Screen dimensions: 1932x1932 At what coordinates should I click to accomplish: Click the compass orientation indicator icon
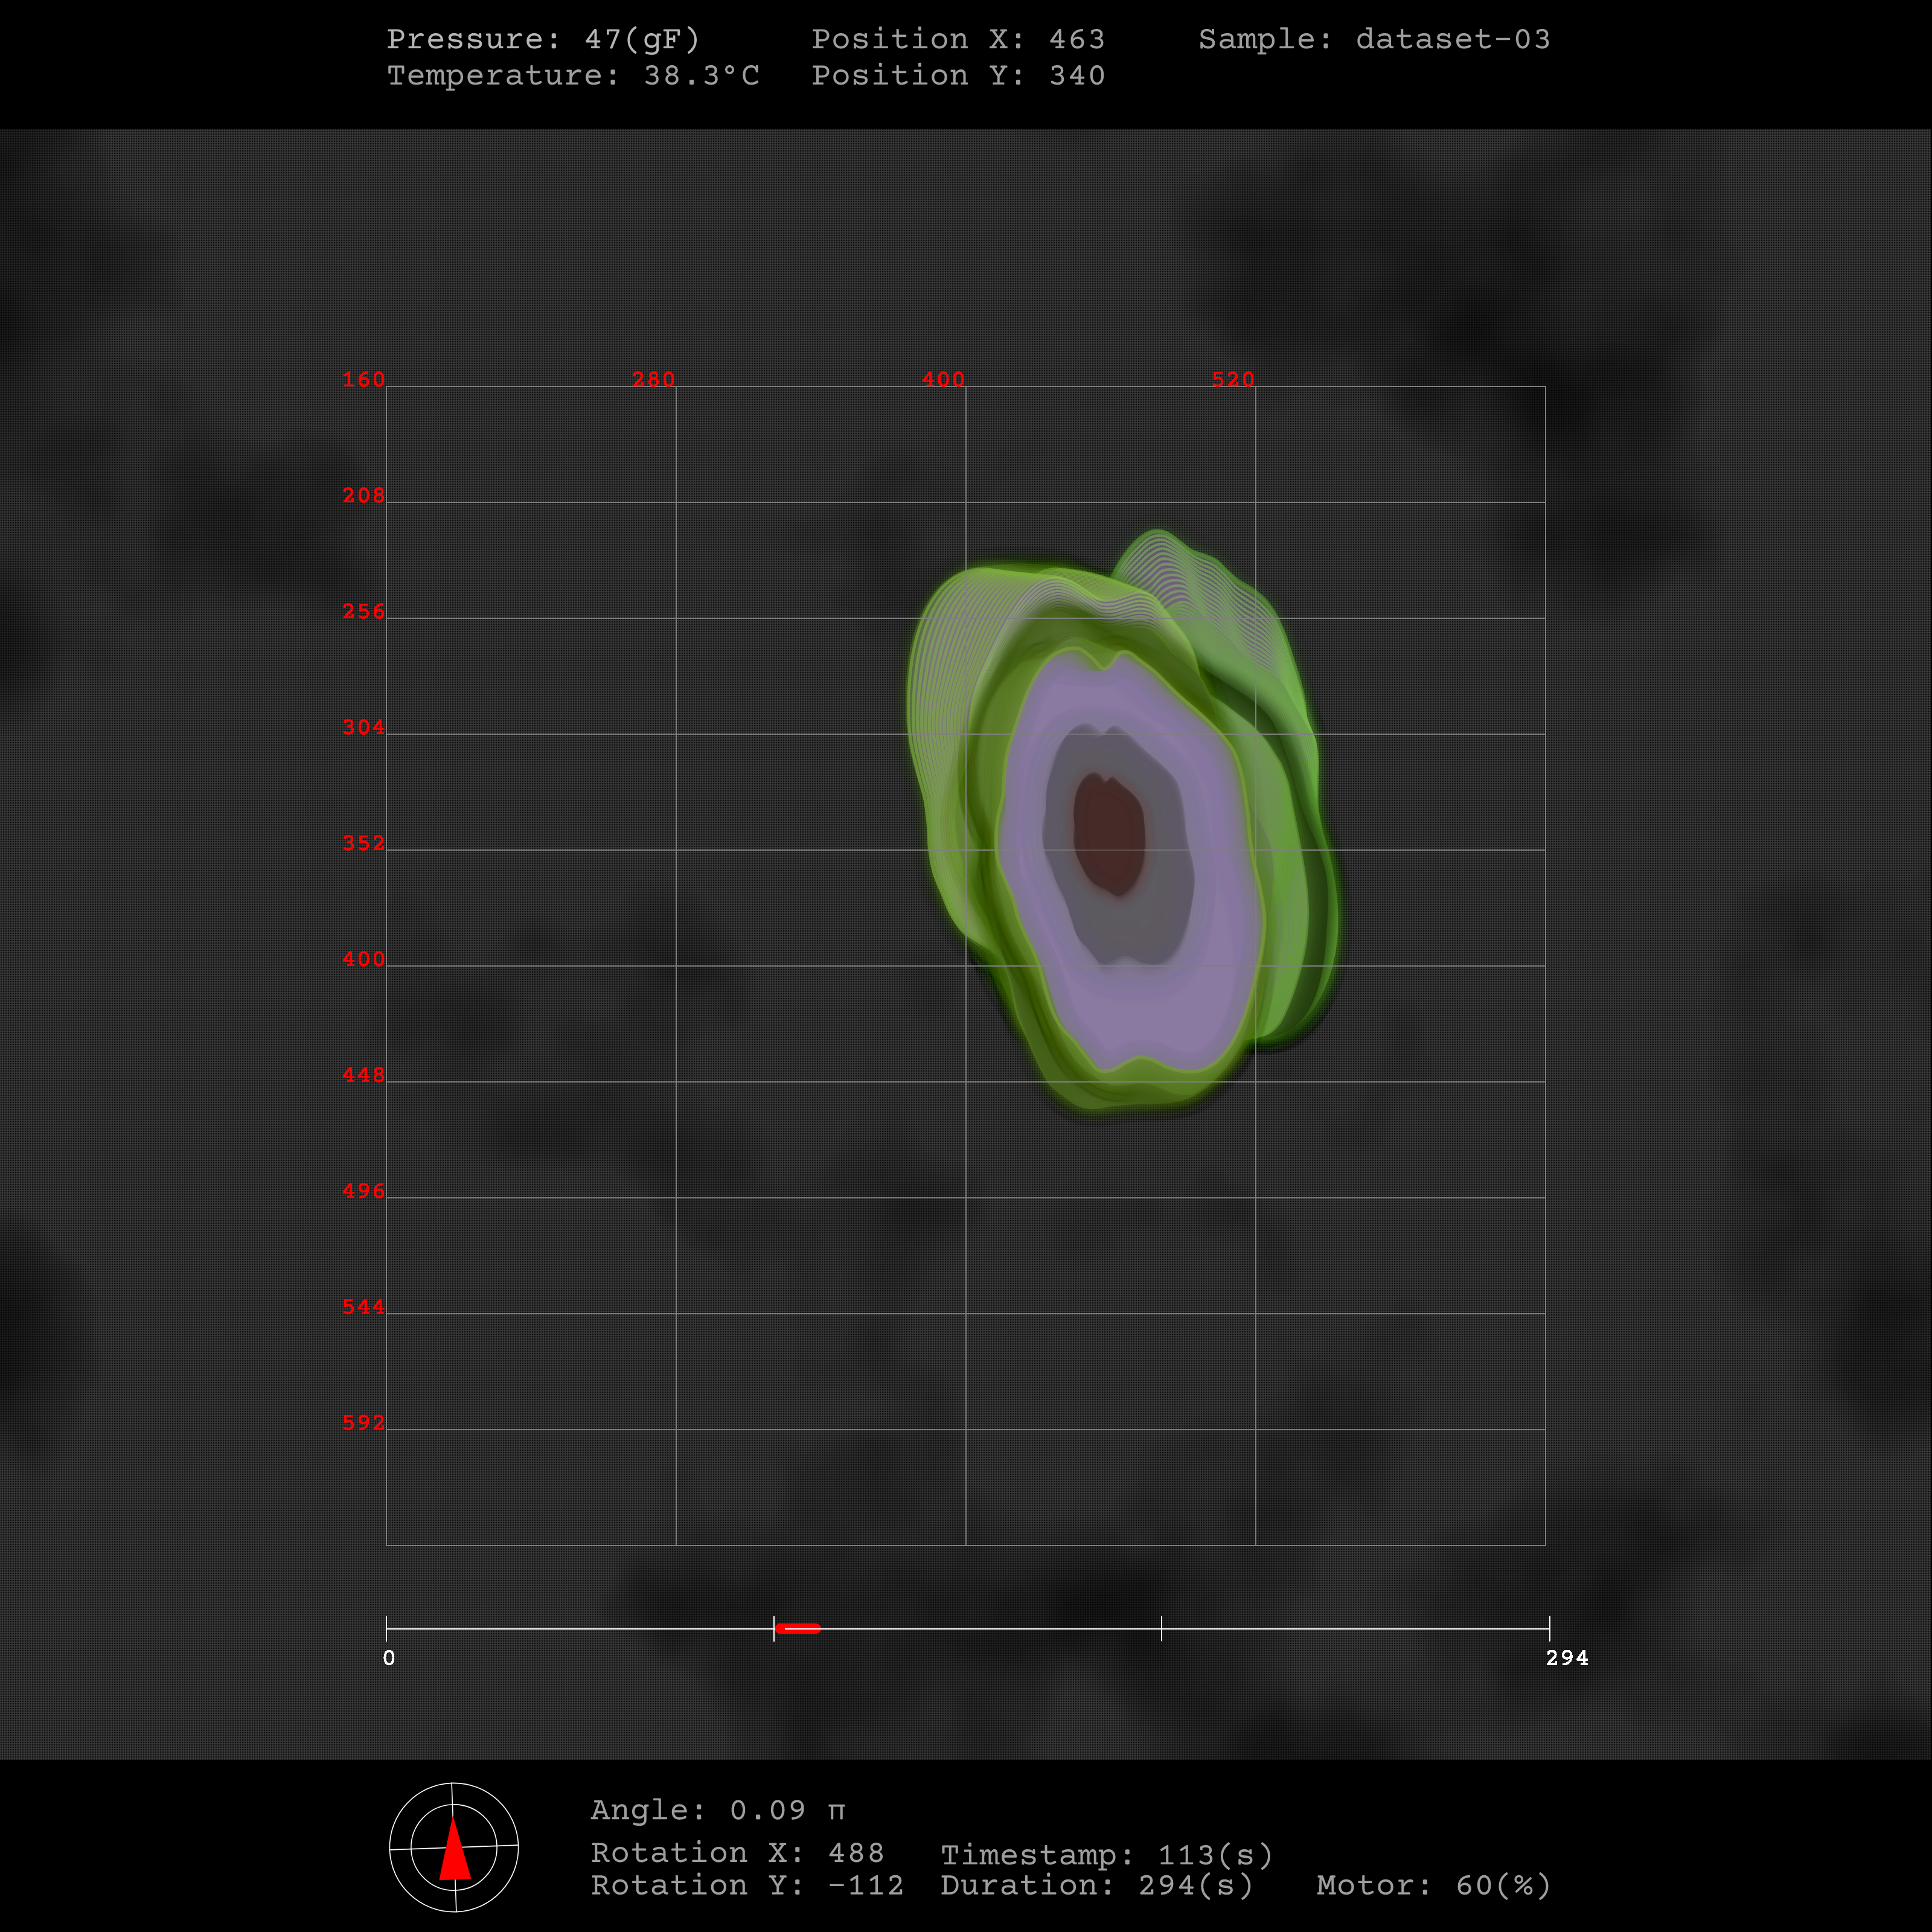453,1847
